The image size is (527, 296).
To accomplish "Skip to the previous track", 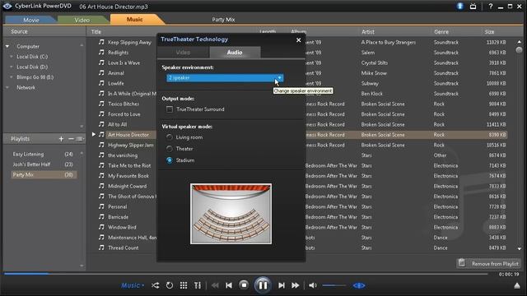I will pos(229,285).
